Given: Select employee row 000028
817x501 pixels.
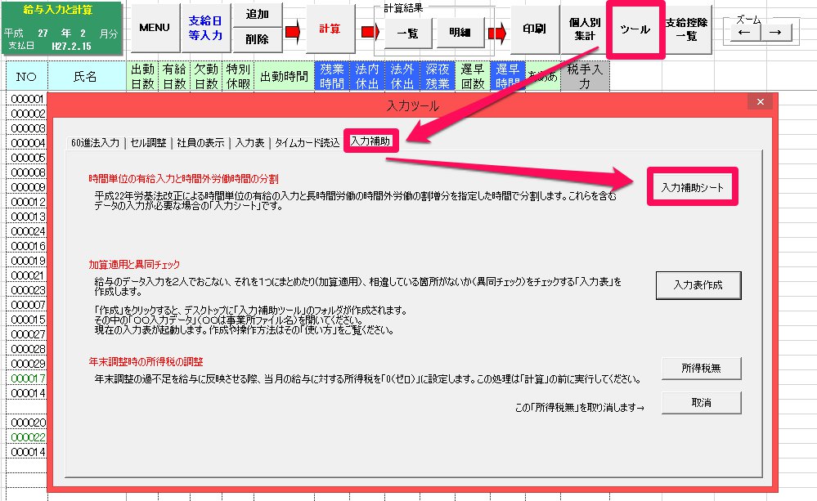Looking at the screenshot, I should point(27,349).
